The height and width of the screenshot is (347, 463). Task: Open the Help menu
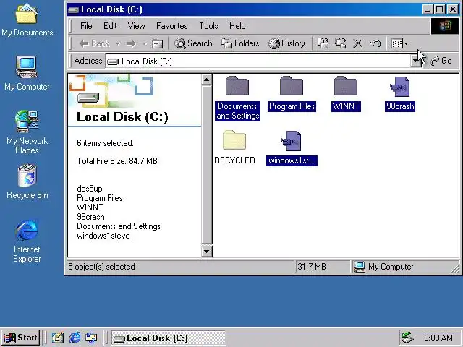pyautogui.click(x=237, y=26)
